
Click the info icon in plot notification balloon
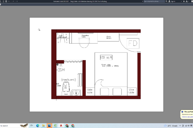(183, 112)
